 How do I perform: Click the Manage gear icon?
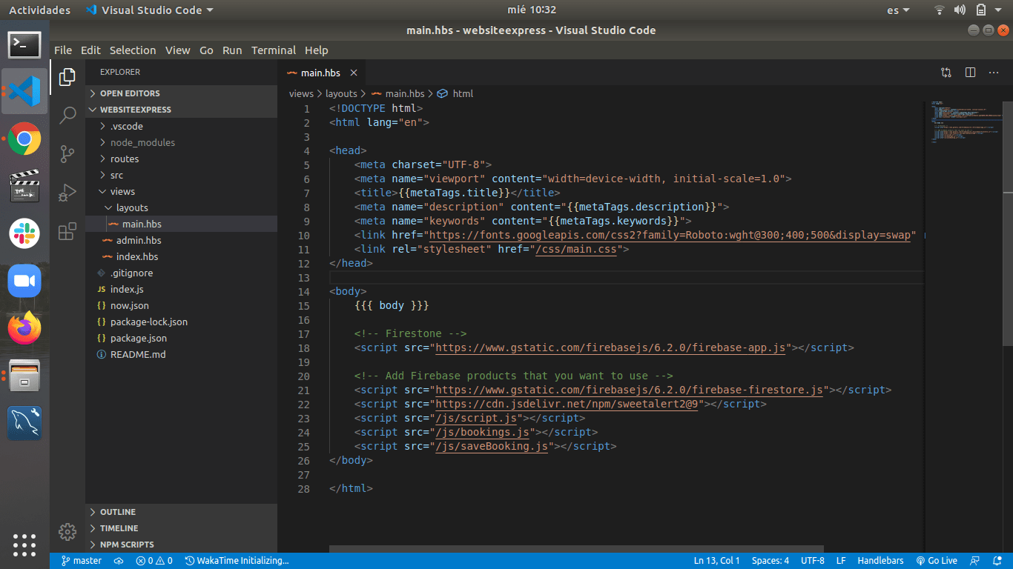(67, 532)
